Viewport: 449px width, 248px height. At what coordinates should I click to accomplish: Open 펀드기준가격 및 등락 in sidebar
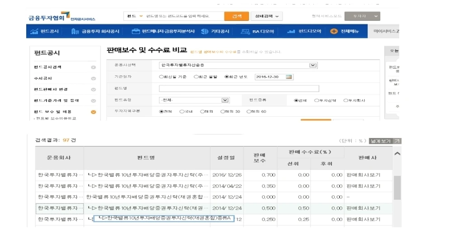[57, 101]
